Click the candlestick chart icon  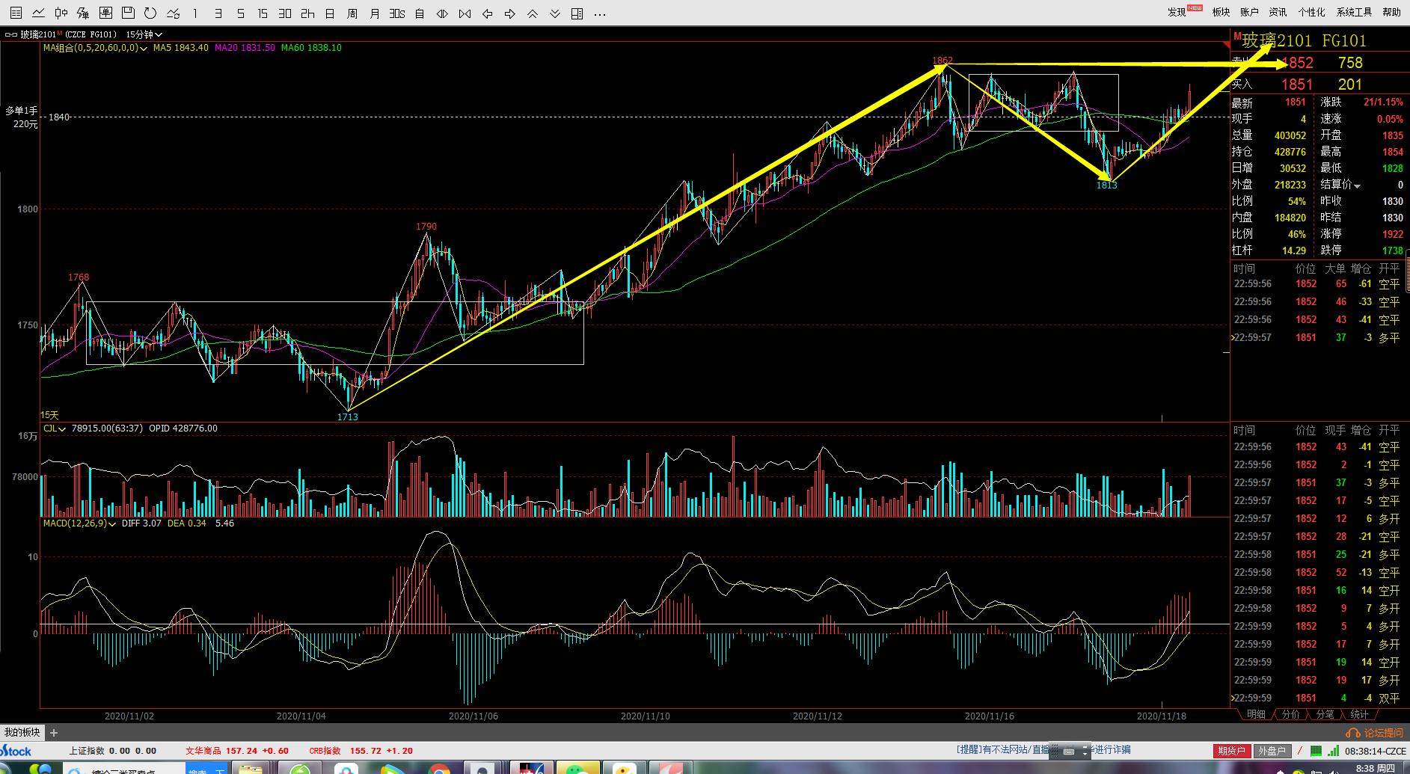point(61,13)
